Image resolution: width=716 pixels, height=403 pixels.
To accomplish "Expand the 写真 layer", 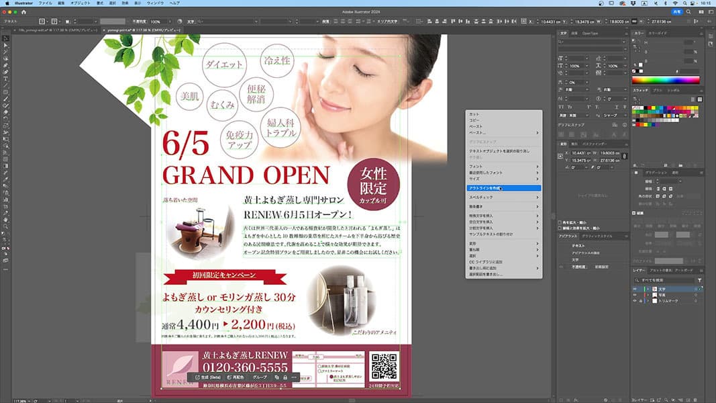I will [x=648, y=295].
